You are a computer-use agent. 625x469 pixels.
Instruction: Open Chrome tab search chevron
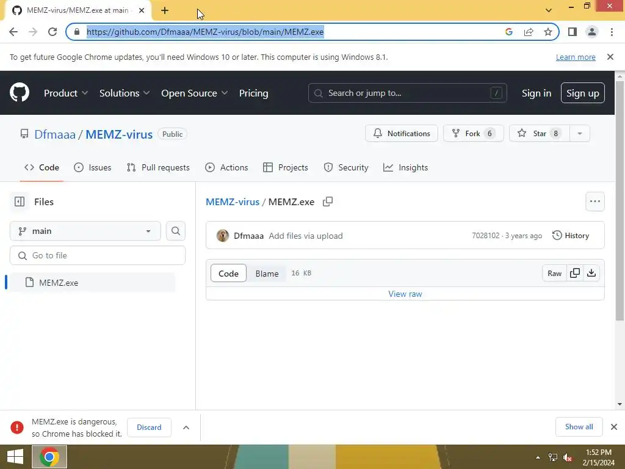tap(549, 10)
